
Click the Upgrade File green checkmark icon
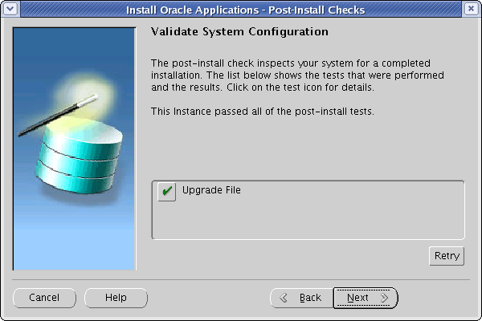[x=166, y=192]
